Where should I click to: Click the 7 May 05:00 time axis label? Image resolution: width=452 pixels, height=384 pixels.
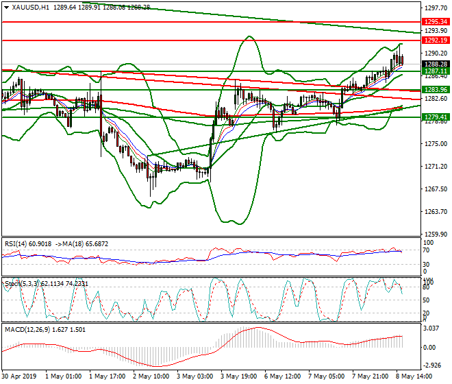(x=326, y=376)
